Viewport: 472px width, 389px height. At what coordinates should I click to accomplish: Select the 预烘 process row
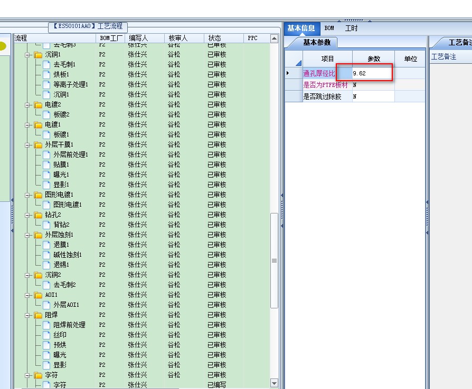click(141, 345)
